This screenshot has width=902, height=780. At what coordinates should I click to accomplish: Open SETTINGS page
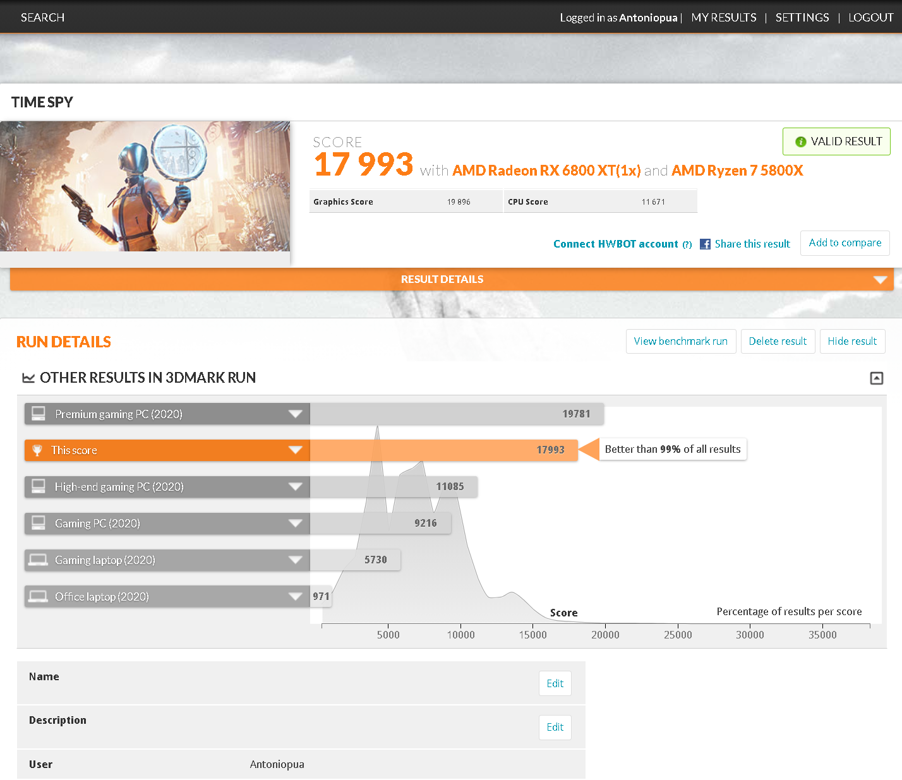802,18
